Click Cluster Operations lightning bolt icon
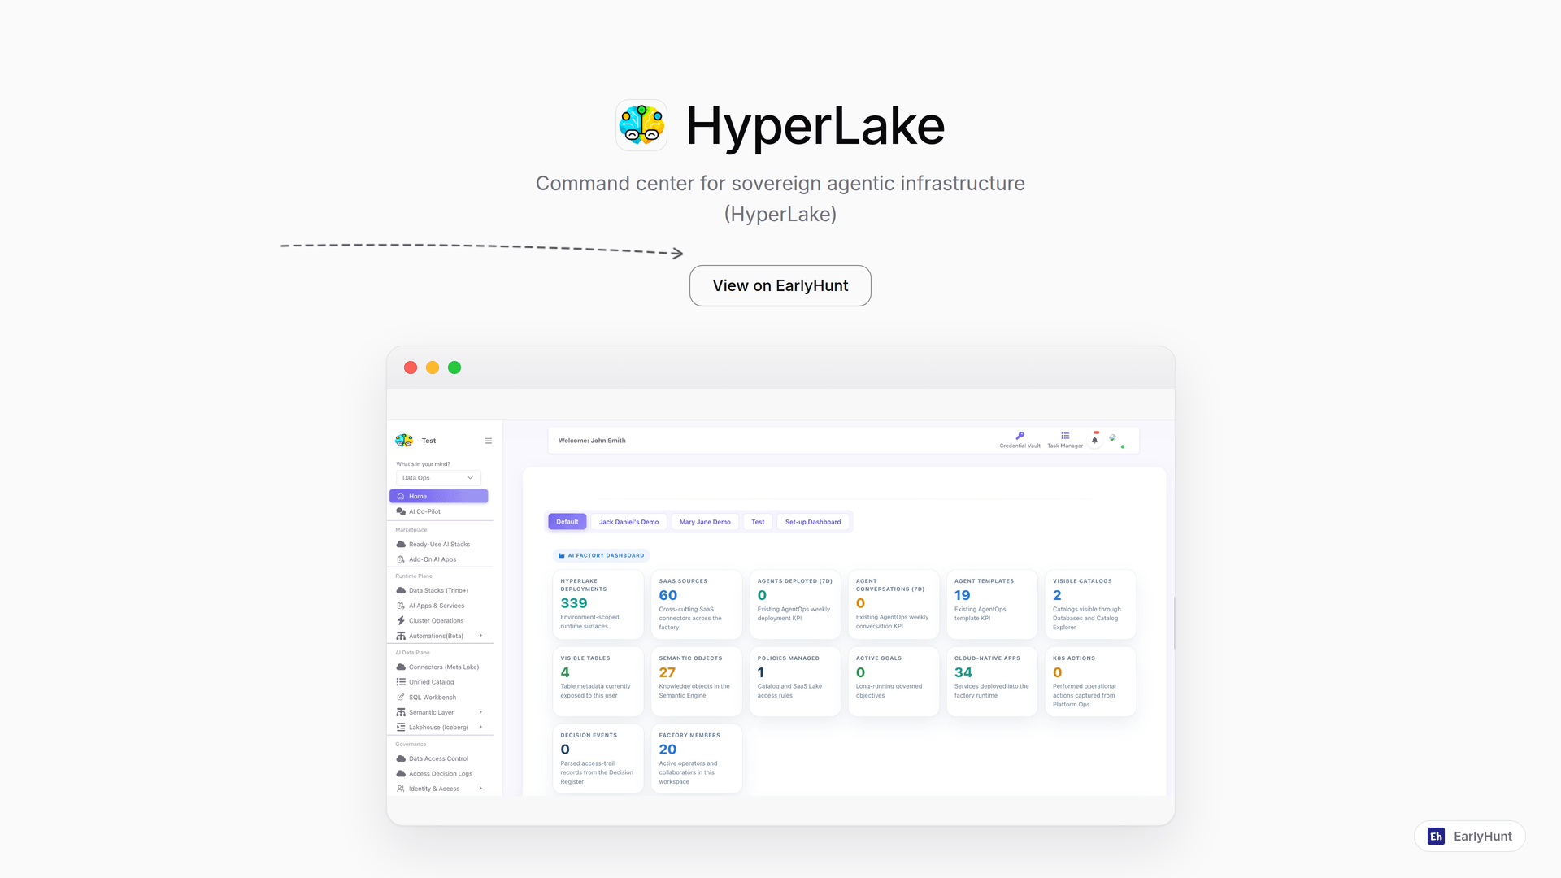Viewport: 1561px width, 878px height. click(x=401, y=620)
